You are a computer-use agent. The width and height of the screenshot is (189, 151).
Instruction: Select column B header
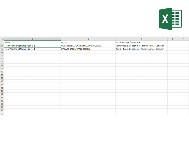tap(88, 39)
